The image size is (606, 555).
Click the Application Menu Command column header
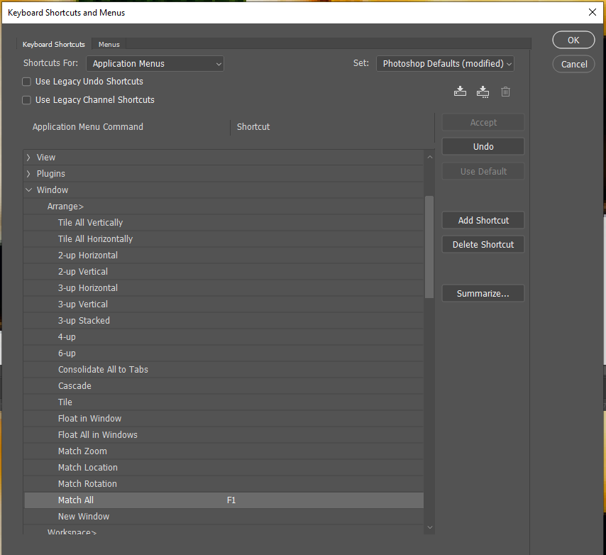[x=88, y=127]
